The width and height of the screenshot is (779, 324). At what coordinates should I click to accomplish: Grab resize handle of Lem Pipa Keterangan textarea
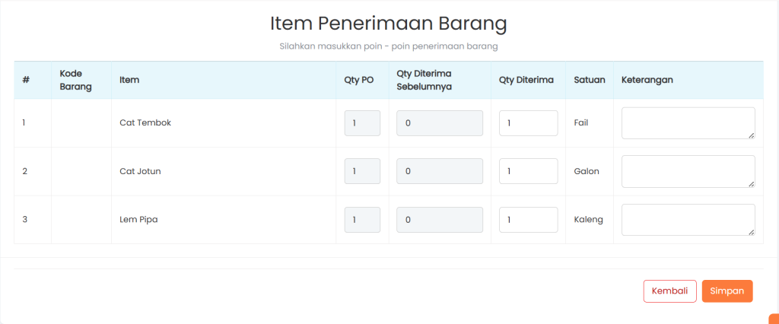pyautogui.click(x=751, y=232)
